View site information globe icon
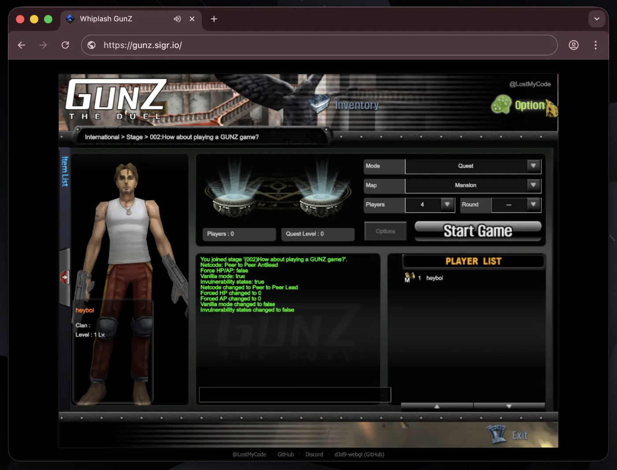The height and width of the screenshot is (470, 617). point(92,45)
